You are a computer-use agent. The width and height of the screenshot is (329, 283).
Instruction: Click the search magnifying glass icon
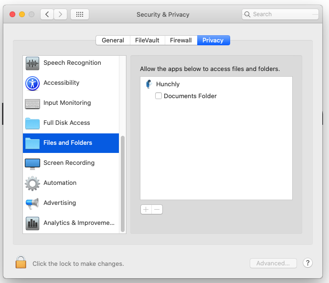pos(247,14)
